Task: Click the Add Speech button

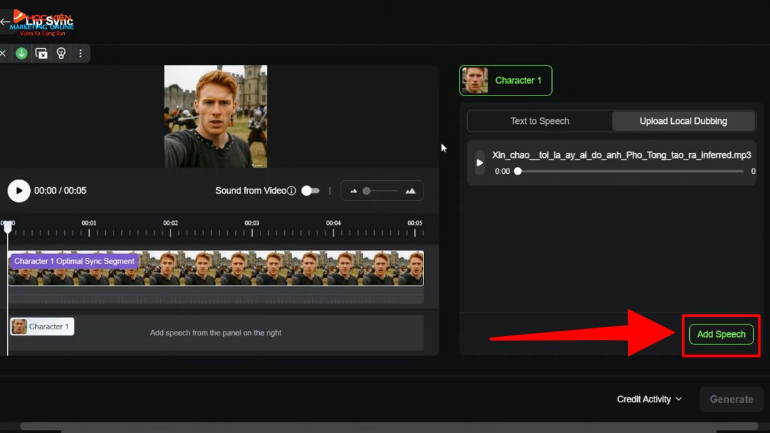Action: 721,334
